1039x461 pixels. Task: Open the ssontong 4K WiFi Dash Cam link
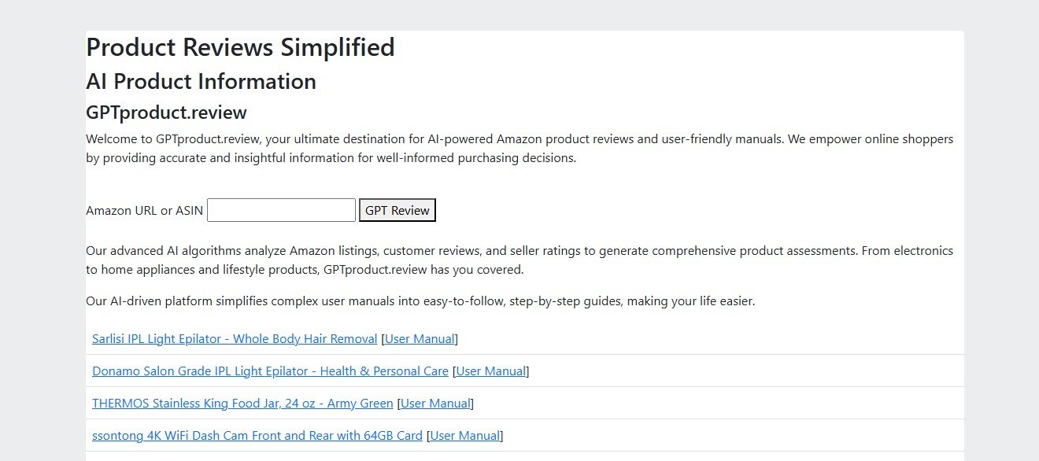pos(257,436)
